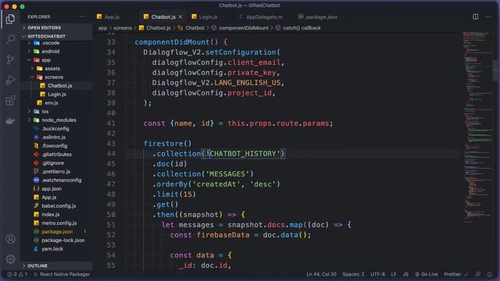Open the Accounts menu icon
The width and height of the screenshot is (500, 281).
tap(10, 239)
